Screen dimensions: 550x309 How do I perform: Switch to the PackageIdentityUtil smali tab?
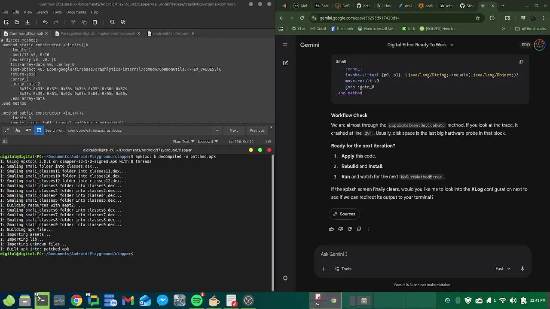click(x=98, y=33)
